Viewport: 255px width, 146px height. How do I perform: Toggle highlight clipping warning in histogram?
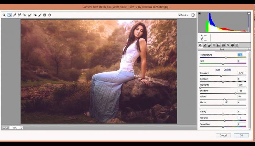coord(249,13)
